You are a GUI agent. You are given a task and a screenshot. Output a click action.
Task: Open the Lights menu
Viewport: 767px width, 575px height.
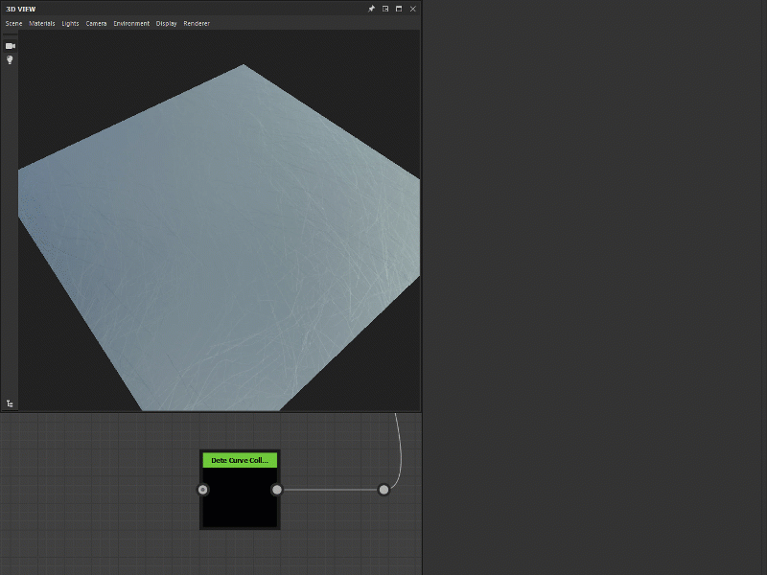coord(69,23)
